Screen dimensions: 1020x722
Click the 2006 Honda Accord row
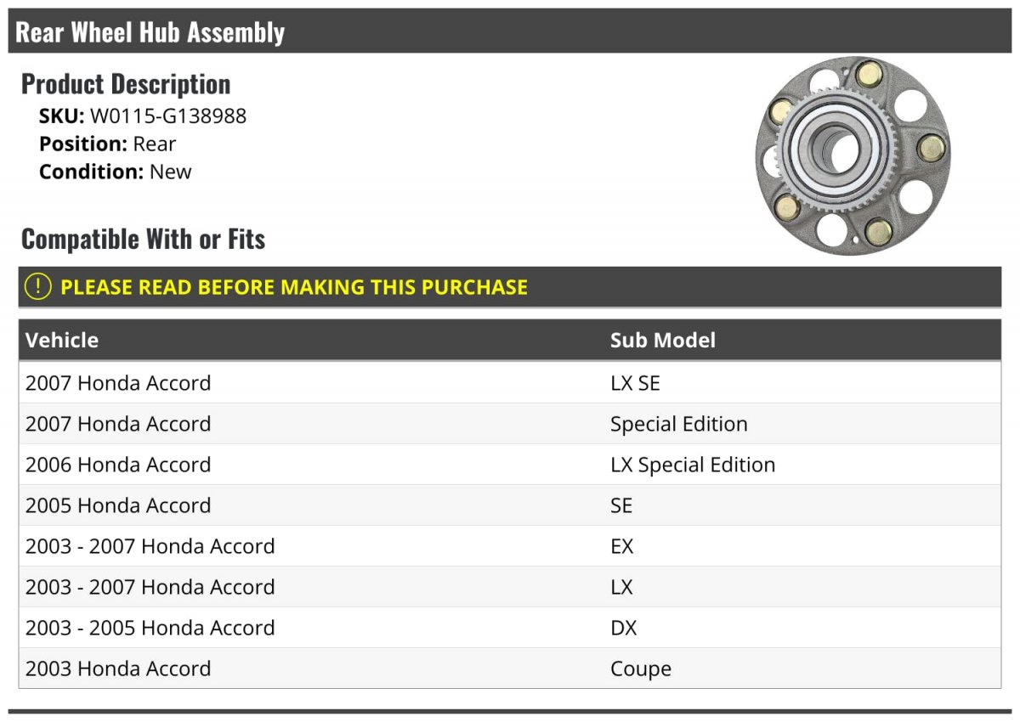tap(510, 465)
